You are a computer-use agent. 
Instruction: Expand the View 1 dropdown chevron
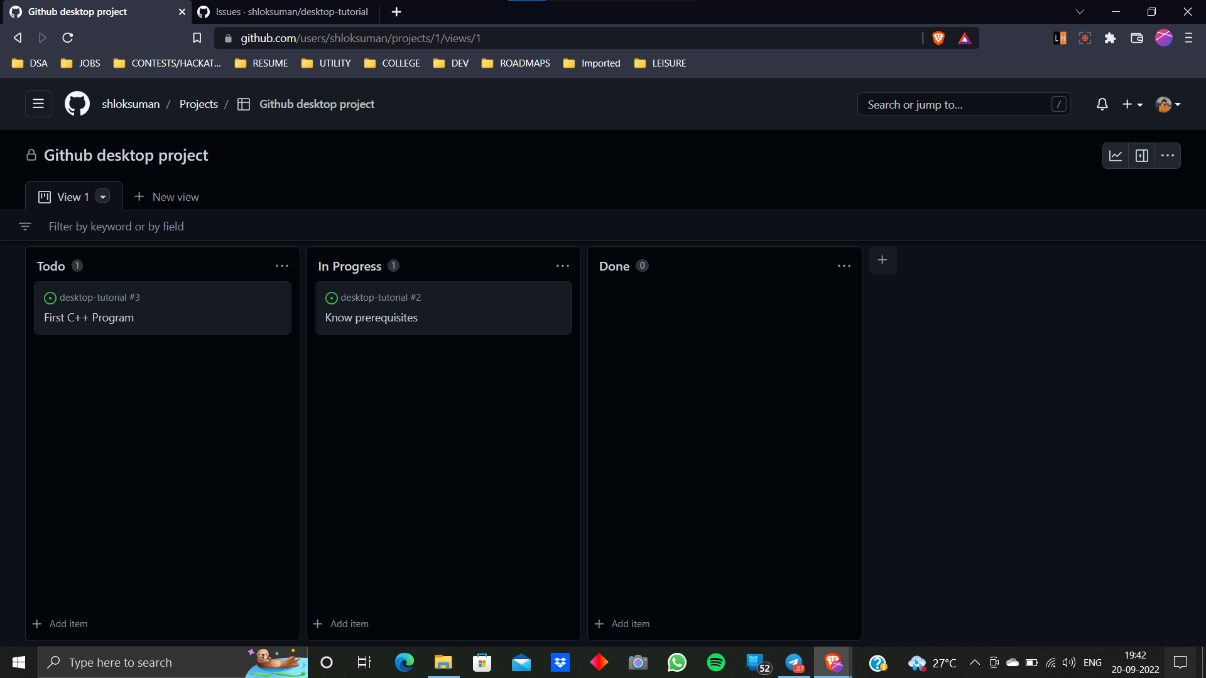click(x=102, y=196)
